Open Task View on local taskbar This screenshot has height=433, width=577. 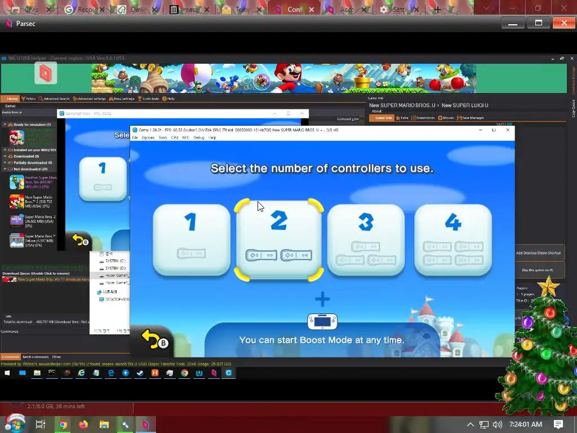[41, 425]
